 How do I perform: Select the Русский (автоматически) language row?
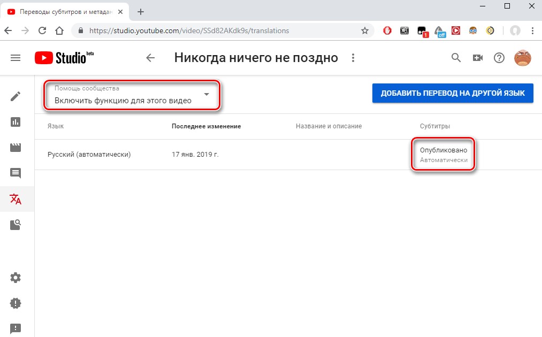pyautogui.click(x=89, y=155)
